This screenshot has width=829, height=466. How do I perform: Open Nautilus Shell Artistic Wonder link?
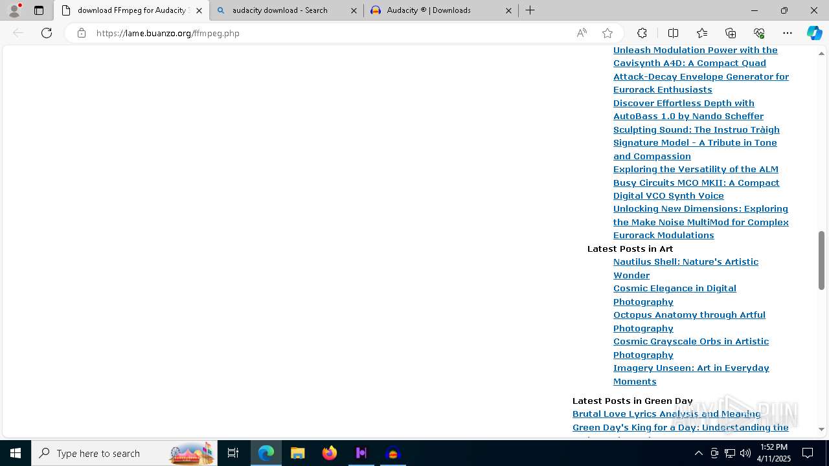686,269
